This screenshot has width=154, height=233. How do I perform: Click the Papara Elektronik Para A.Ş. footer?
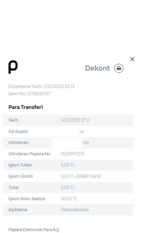tap(34, 230)
